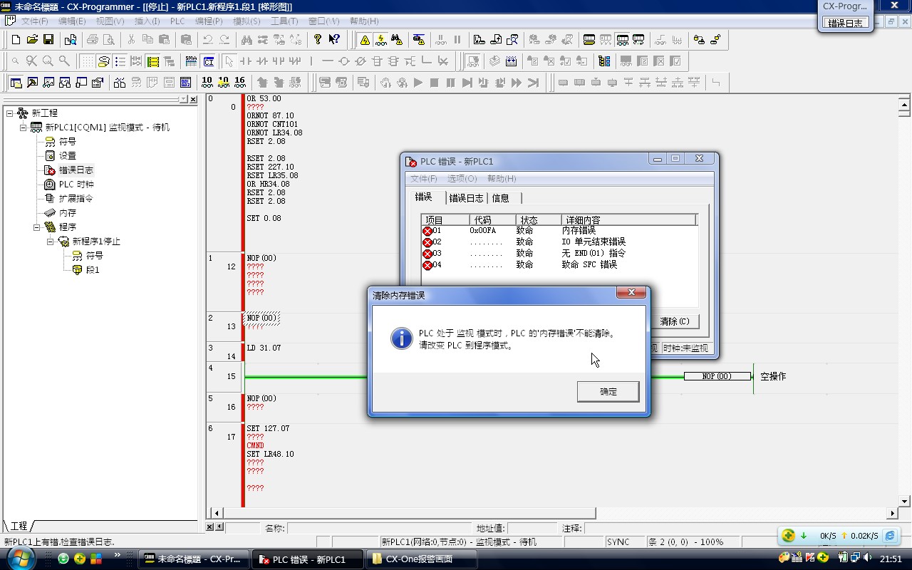Collapse the 新程序1停止 tree node
912x570 pixels.
tap(51, 242)
